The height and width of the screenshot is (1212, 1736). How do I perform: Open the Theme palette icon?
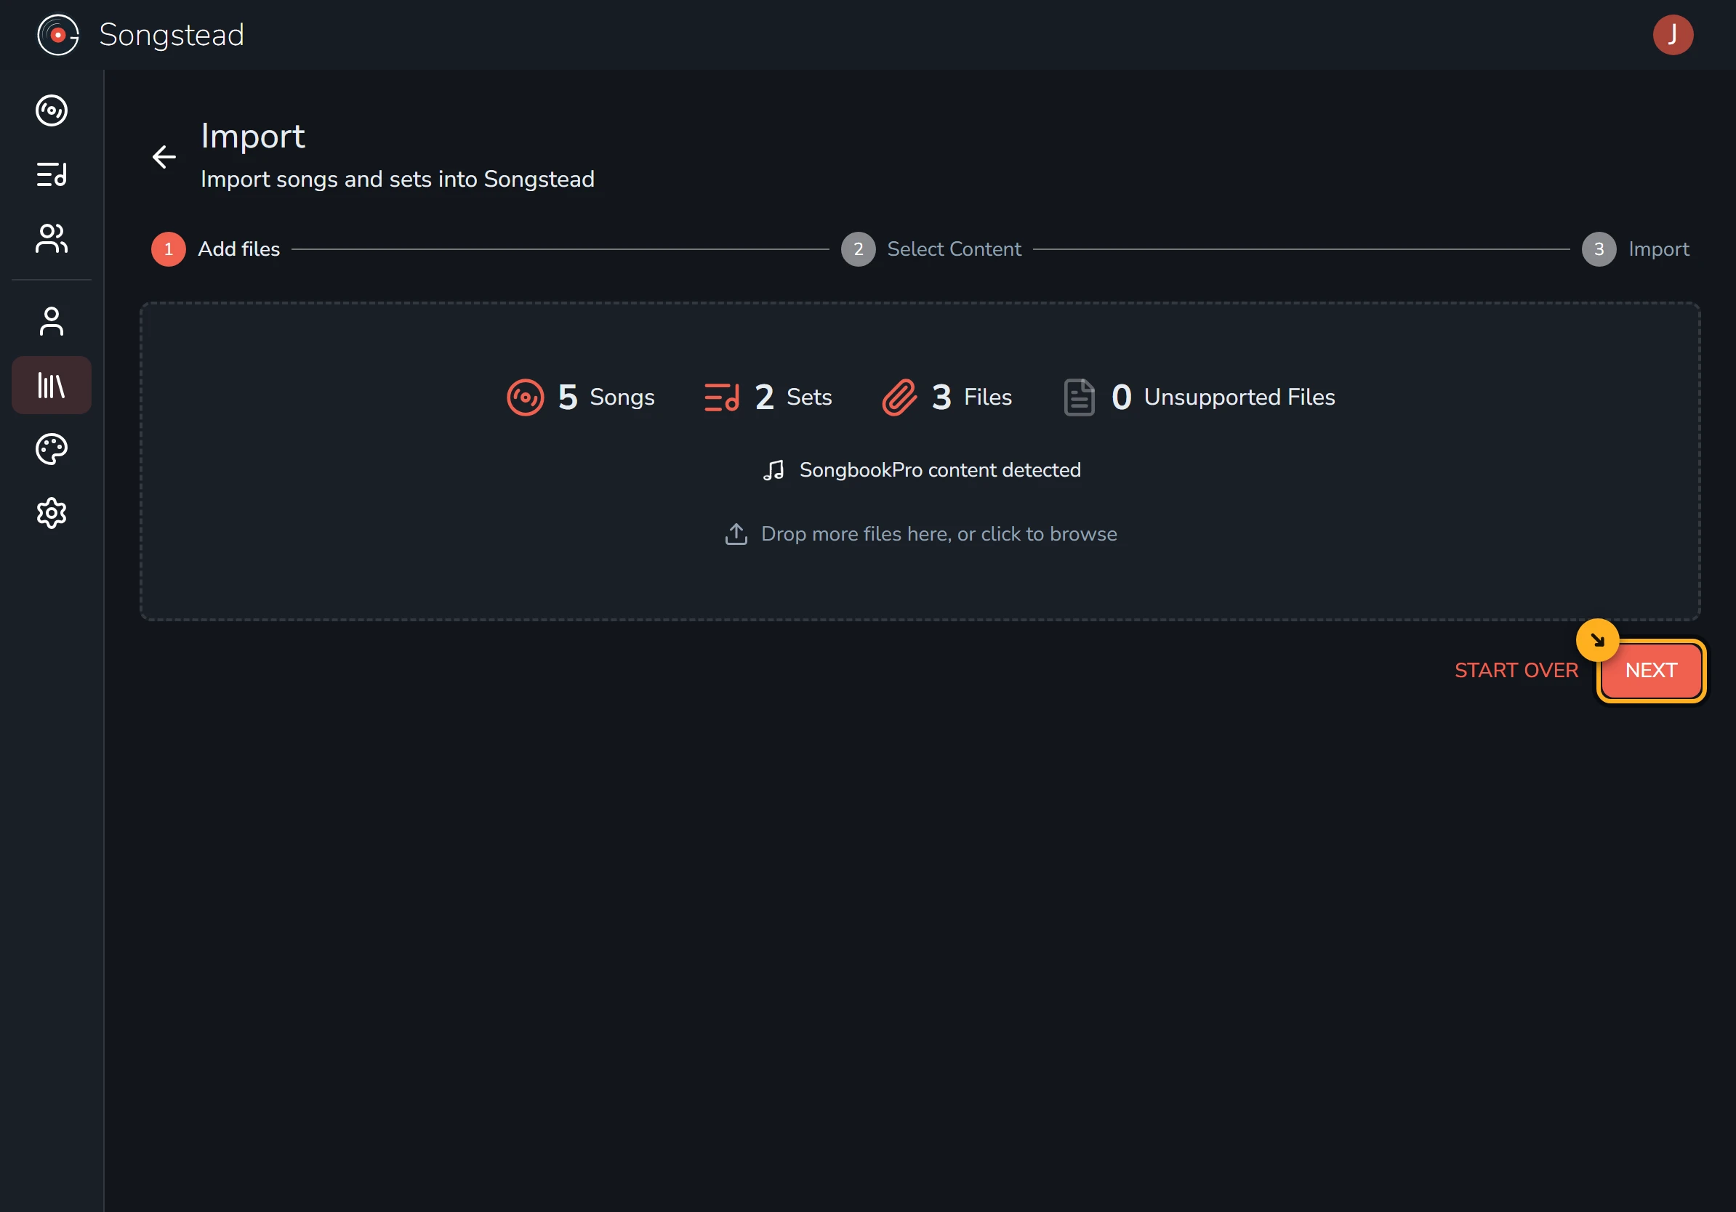(52, 450)
